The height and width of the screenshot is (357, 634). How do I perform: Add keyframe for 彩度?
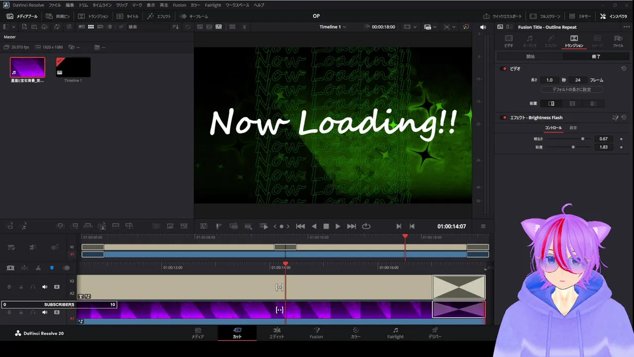[x=621, y=147]
